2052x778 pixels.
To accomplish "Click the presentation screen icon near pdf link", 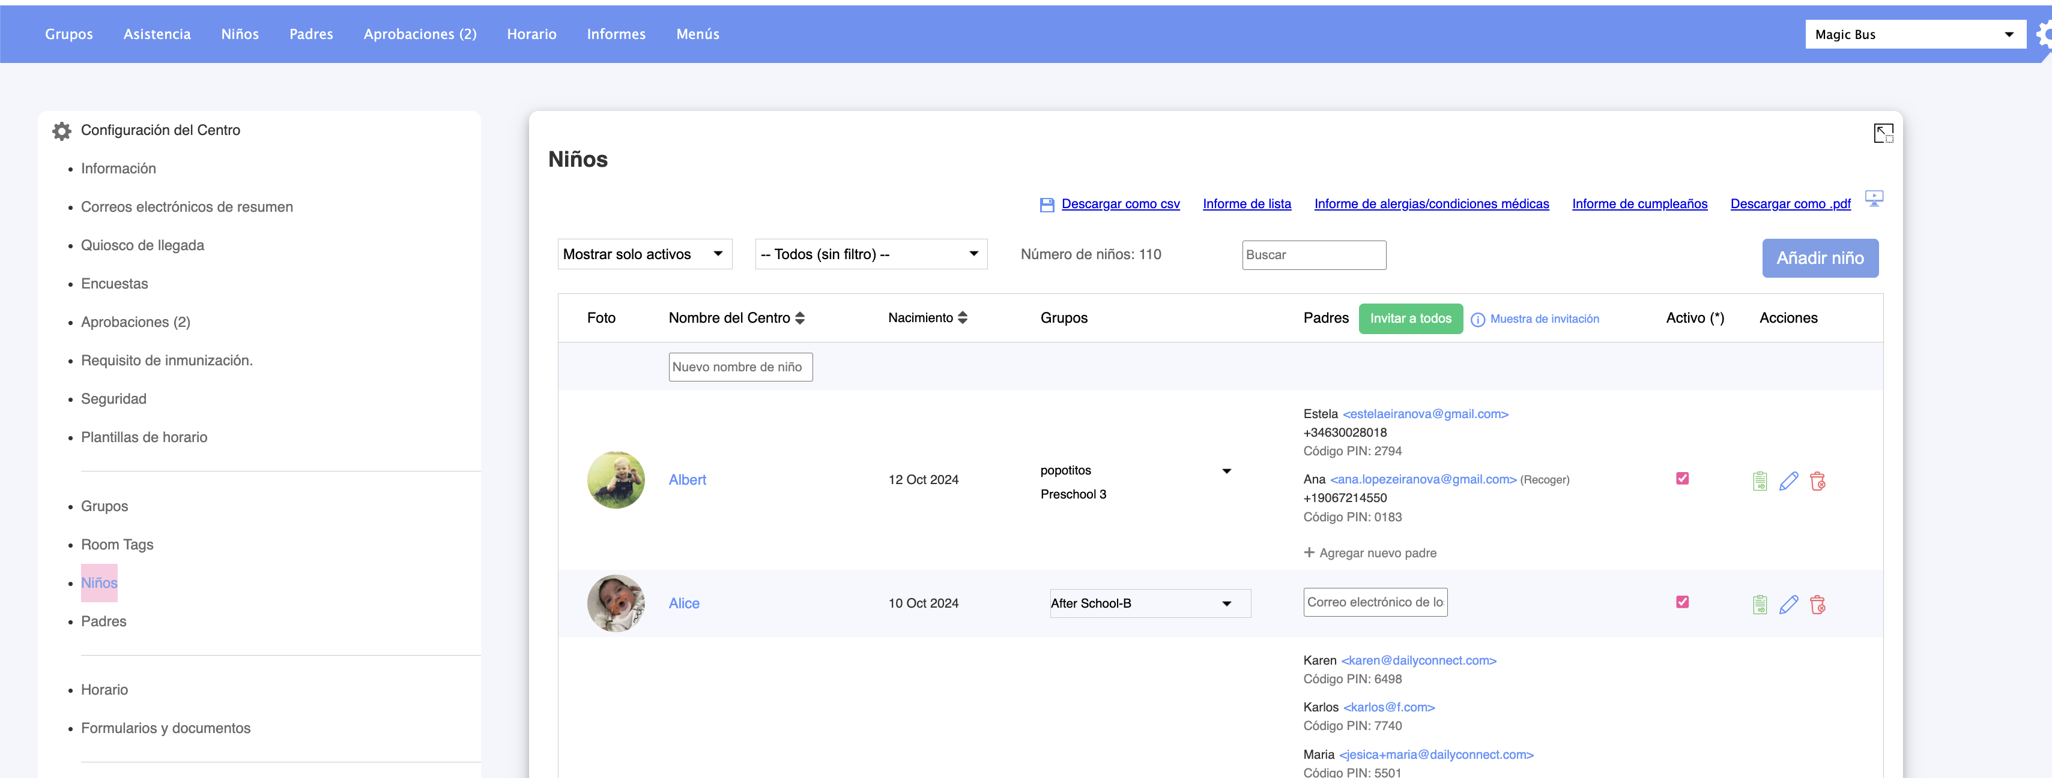I will click(x=1874, y=198).
